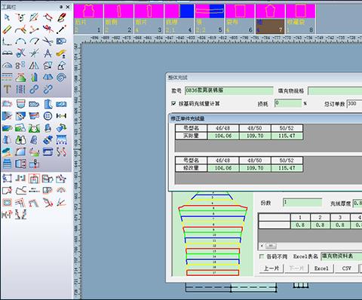This screenshot has width=362, height=300.
Task: Select the chain link tool
Action: coord(34,89)
